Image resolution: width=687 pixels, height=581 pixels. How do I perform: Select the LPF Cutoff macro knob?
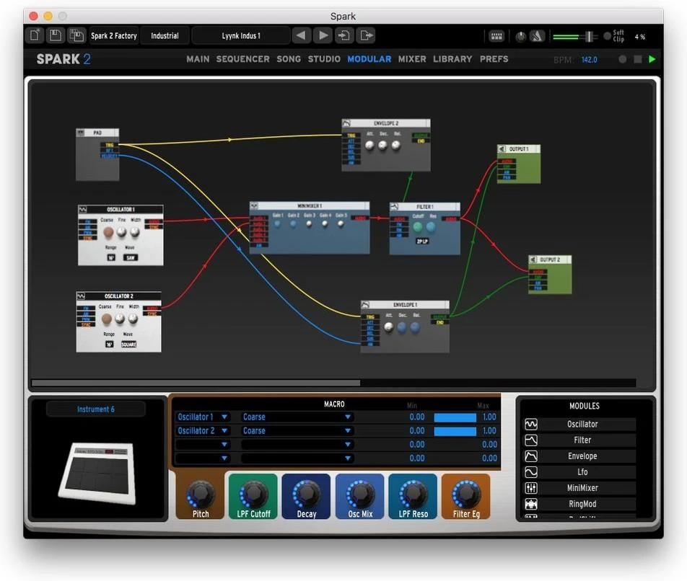click(254, 494)
